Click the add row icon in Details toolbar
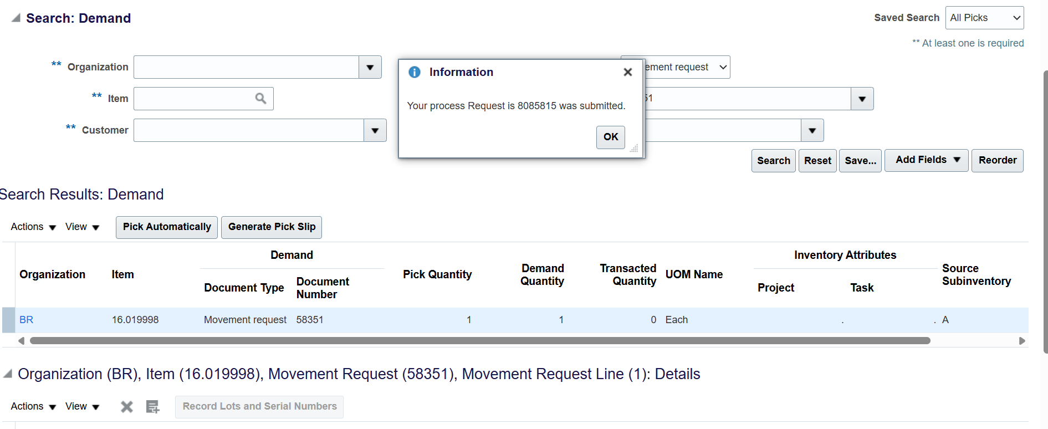The height and width of the screenshot is (429, 1048). coord(152,407)
